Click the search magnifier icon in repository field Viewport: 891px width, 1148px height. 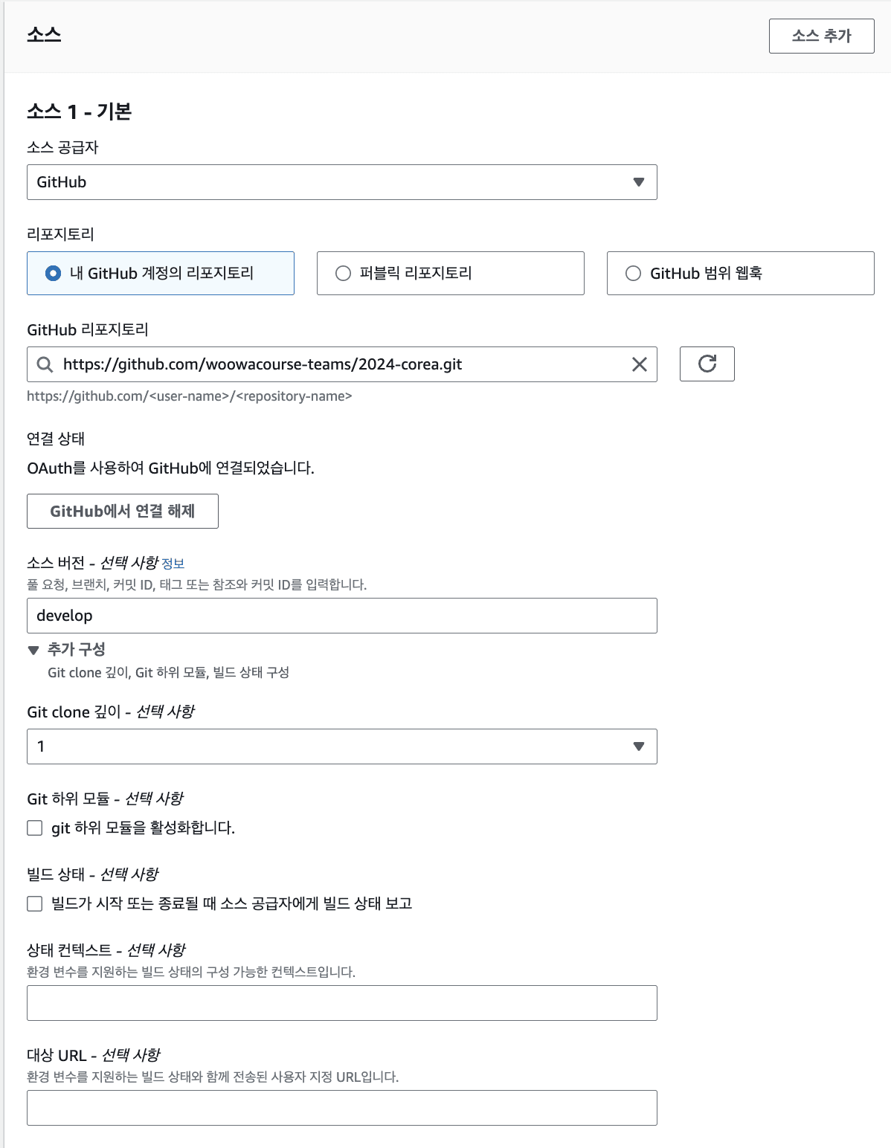pos(45,364)
